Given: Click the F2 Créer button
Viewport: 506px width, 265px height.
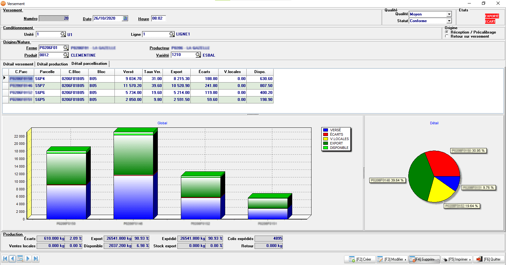Looking at the screenshot, I should pyautogui.click(x=360, y=259).
